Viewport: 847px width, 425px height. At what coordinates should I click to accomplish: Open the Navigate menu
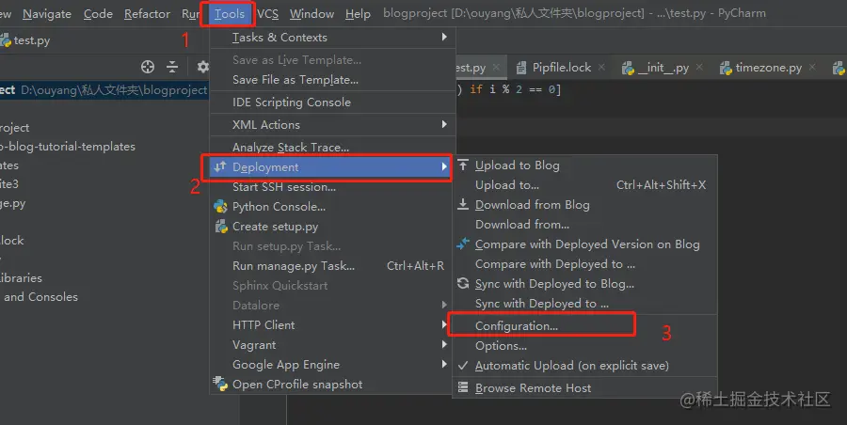(47, 14)
